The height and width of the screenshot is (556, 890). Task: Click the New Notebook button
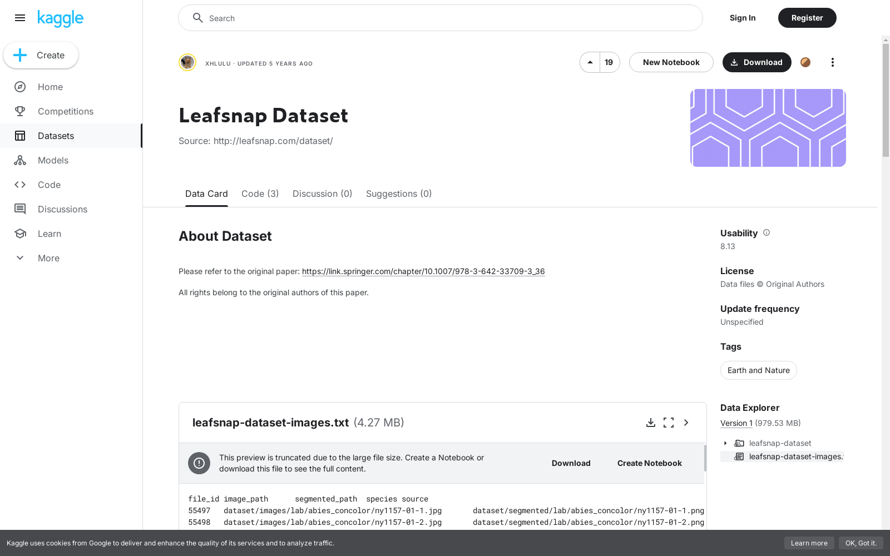671,62
